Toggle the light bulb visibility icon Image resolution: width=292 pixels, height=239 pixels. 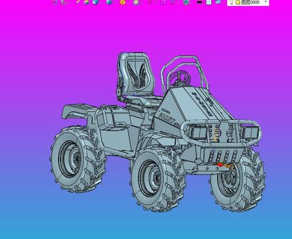tap(232, 2)
